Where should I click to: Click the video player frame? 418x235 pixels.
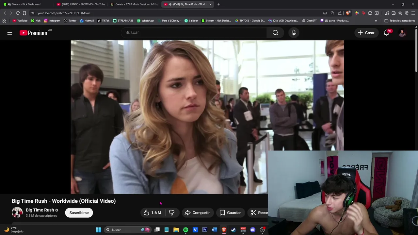click(207, 117)
